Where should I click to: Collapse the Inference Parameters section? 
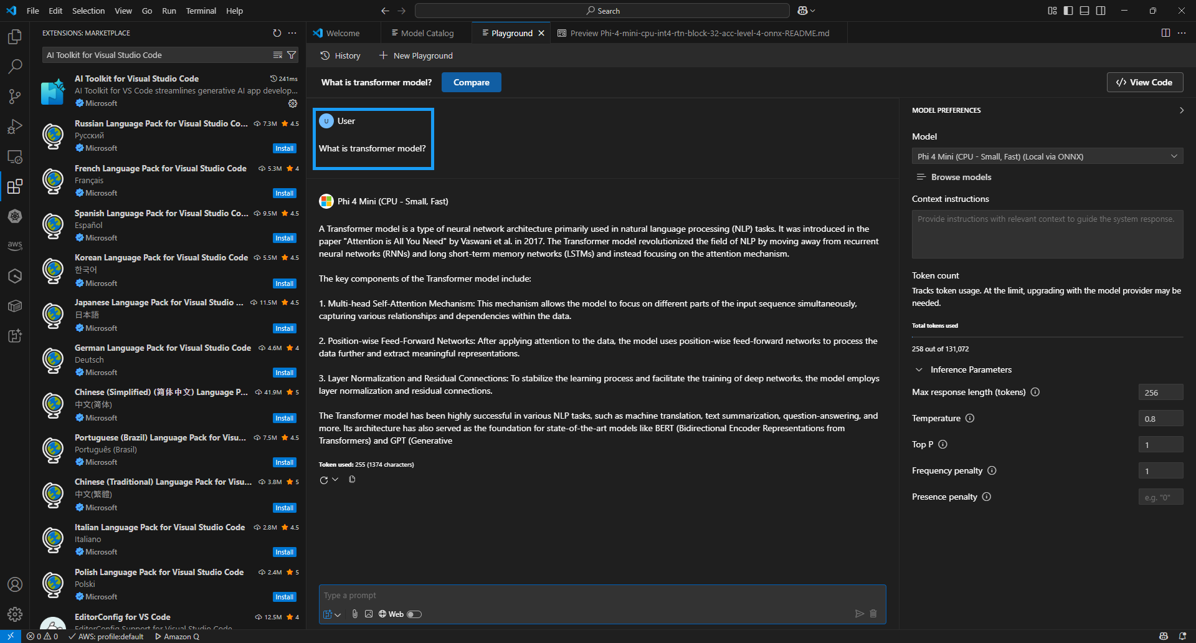[x=919, y=369]
